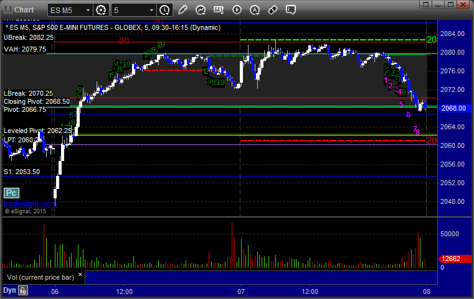This screenshot has width=474, height=299.
Task: Click the Leveled Pivot: 2062.25 label
Action: (x=37, y=131)
